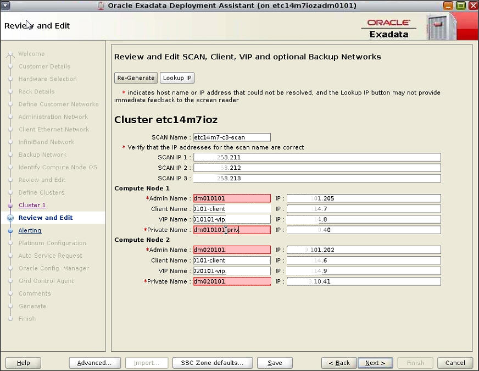479x371 pixels.
Task: Open the window menu icon in title bar
Action: [5, 5]
